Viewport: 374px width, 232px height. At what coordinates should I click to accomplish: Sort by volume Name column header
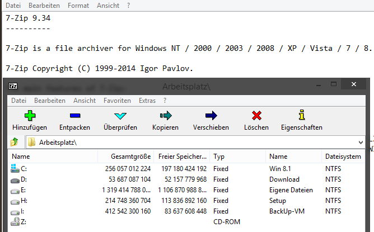[x=293, y=157]
